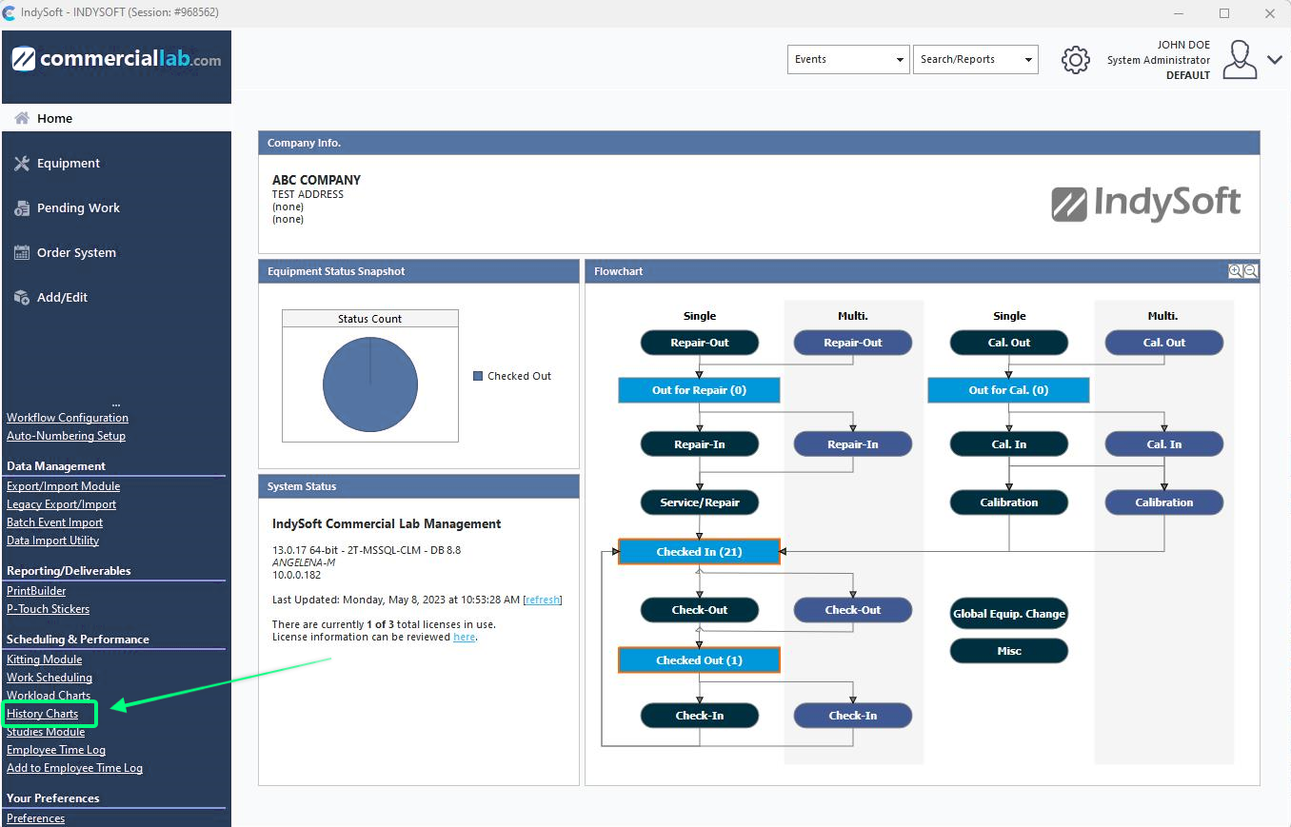This screenshot has height=827, width=1291.
Task: Open Work Scheduling link
Action: pyautogui.click(x=50, y=678)
